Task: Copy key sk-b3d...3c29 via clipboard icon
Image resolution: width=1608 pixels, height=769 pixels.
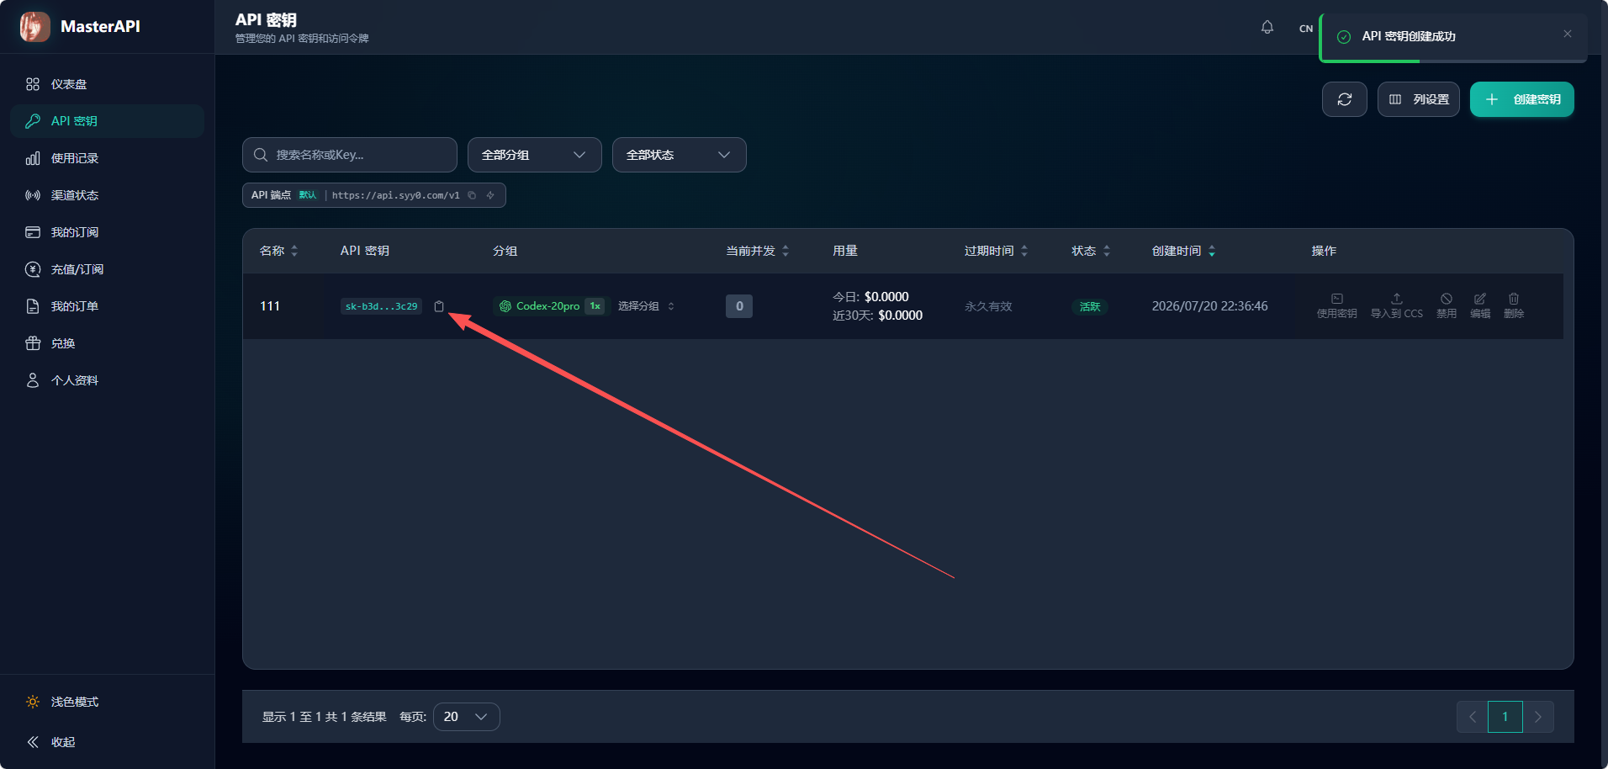Action: coord(439,306)
